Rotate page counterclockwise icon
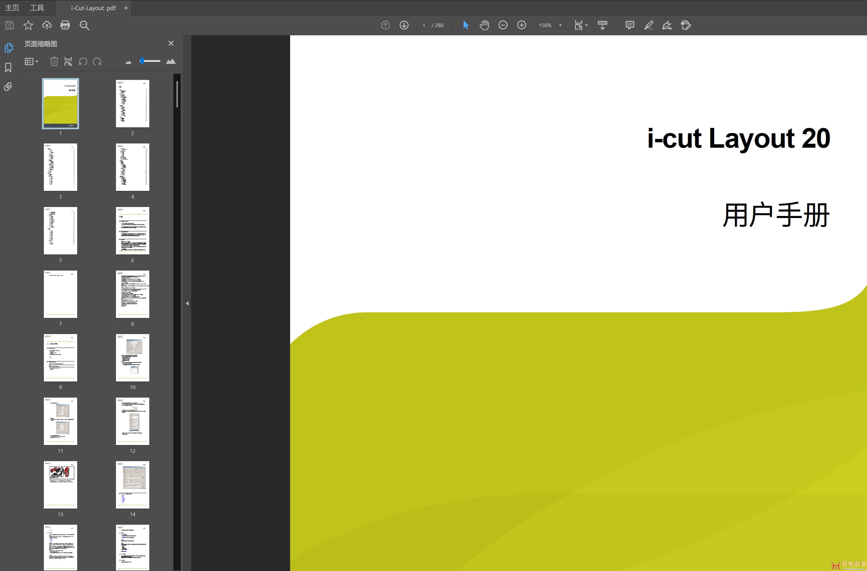Viewport: 867px width, 571px height. (x=83, y=62)
